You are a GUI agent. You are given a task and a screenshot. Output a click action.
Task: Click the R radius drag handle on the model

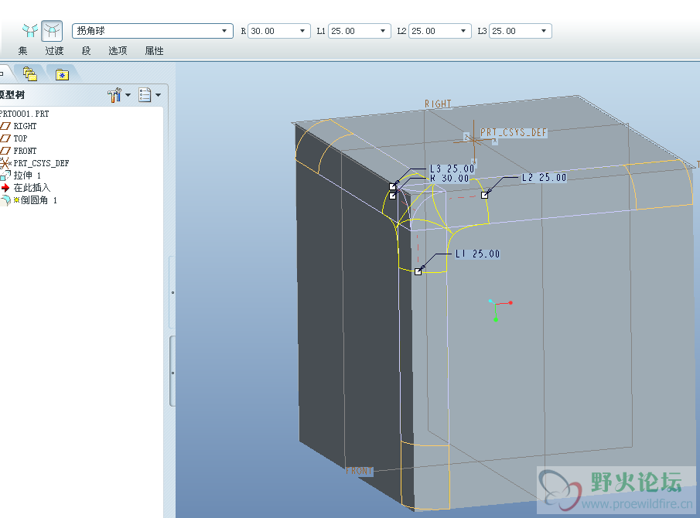392,196
